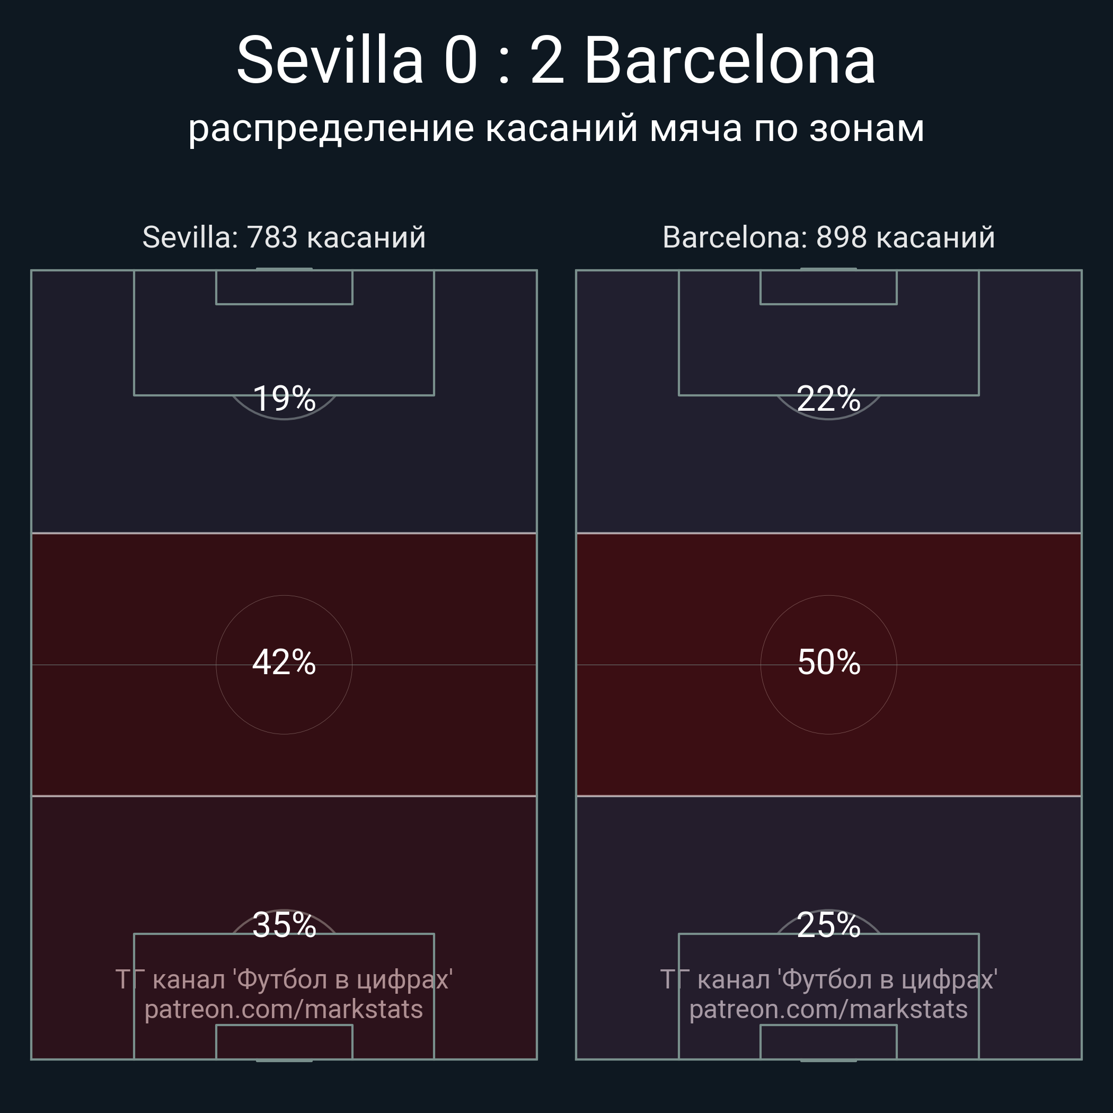1113x1113 pixels.
Task: Click the bottom six-yard box on Barcelona pitch
Action: (x=828, y=1041)
